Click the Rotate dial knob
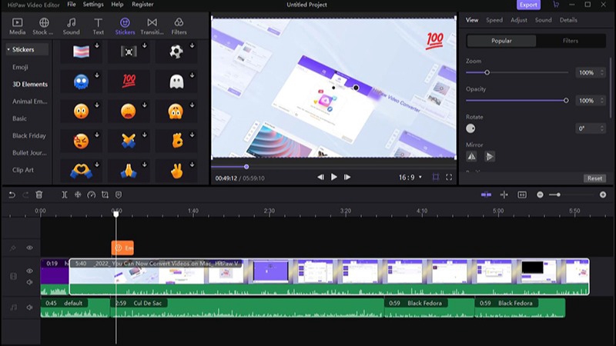Image resolution: width=616 pixels, height=346 pixels. 470,128
